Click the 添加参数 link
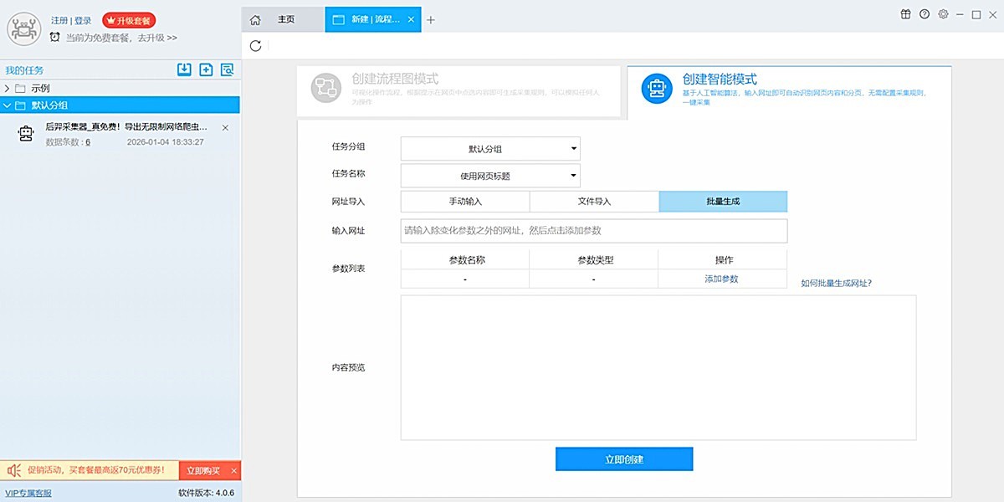 tap(721, 279)
